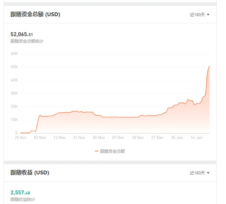Click the triangle arrow icon in 跟随收益 header

208,173
